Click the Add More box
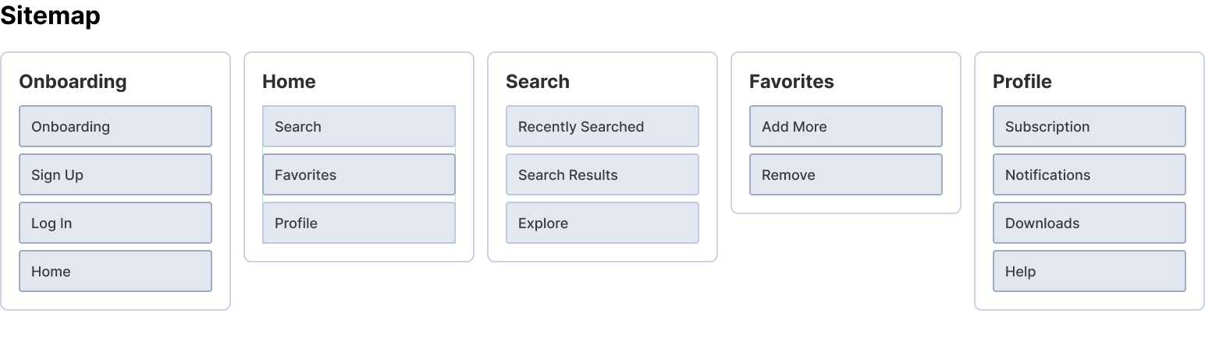Image resolution: width=1205 pixels, height=359 pixels. 845,126
